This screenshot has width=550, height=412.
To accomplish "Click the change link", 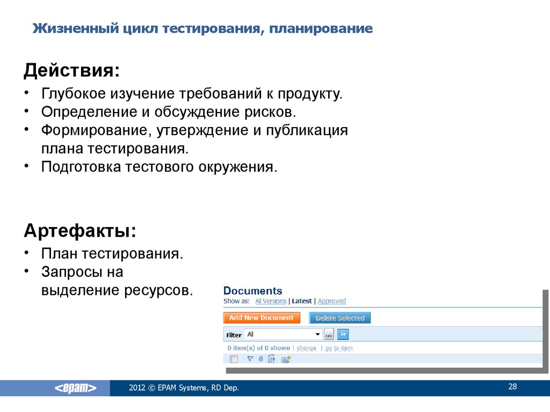I will click(306, 348).
